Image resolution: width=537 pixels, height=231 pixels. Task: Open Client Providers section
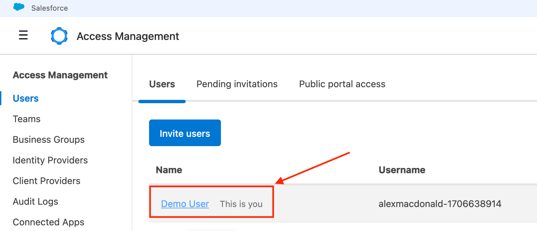click(47, 181)
